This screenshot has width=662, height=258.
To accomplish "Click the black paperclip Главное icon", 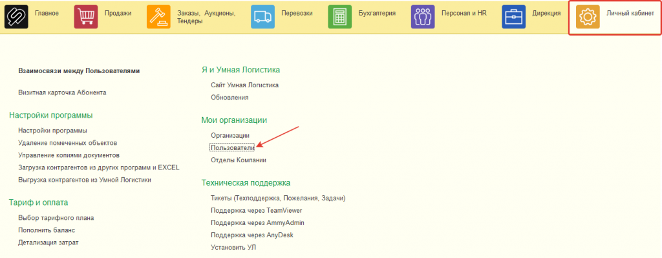I will coord(16,17).
